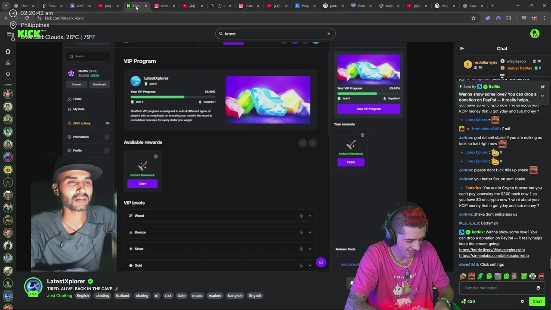Focus the 'Send a message' chat input
The height and width of the screenshot is (310, 551).
498,288
